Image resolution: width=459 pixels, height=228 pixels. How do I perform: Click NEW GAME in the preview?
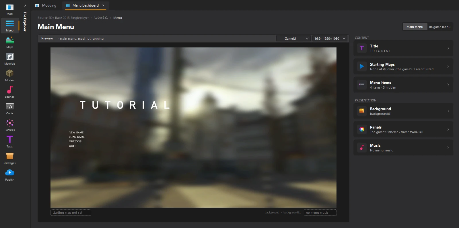[76, 133]
